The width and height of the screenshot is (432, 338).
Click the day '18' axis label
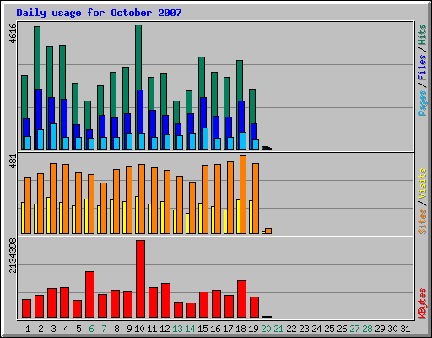[240, 329]
